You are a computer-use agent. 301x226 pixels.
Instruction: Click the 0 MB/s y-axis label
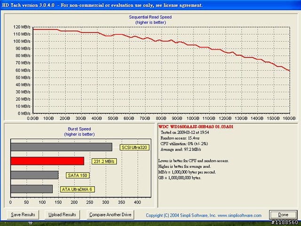coord(24,113)
